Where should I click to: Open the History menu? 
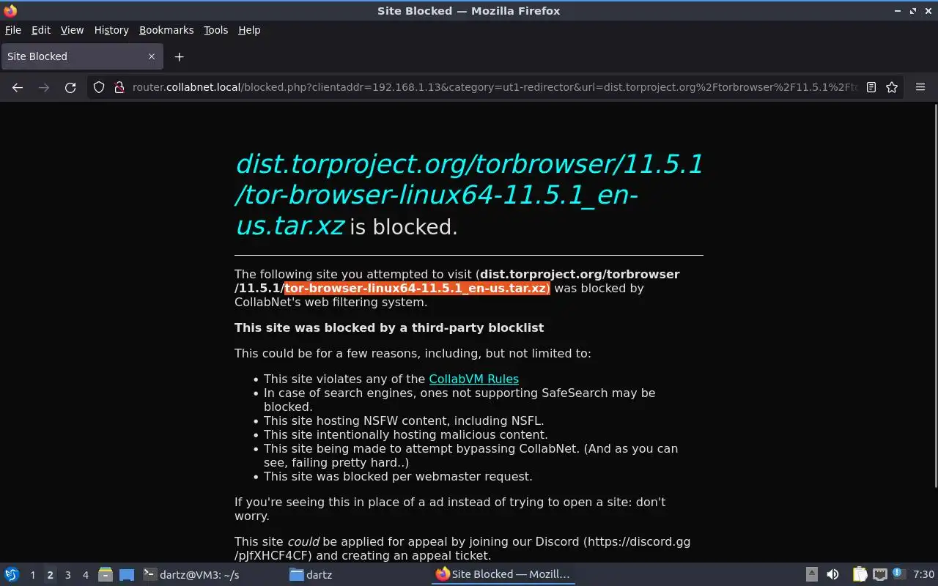(111, 30)
